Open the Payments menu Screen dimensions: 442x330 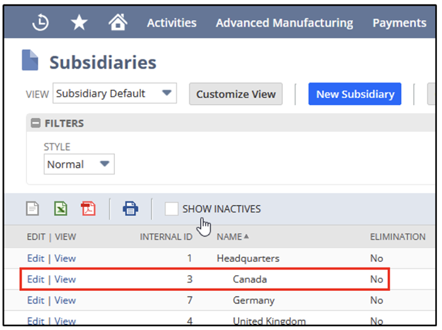399,23
